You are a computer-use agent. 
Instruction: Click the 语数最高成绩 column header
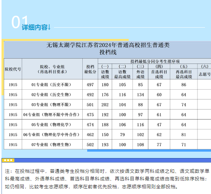point(122,74)
